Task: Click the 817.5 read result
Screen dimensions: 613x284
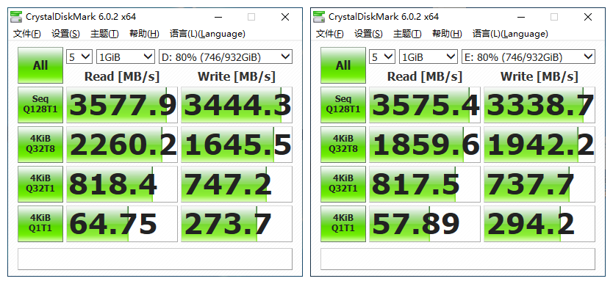Action: (x=425, y=183)
